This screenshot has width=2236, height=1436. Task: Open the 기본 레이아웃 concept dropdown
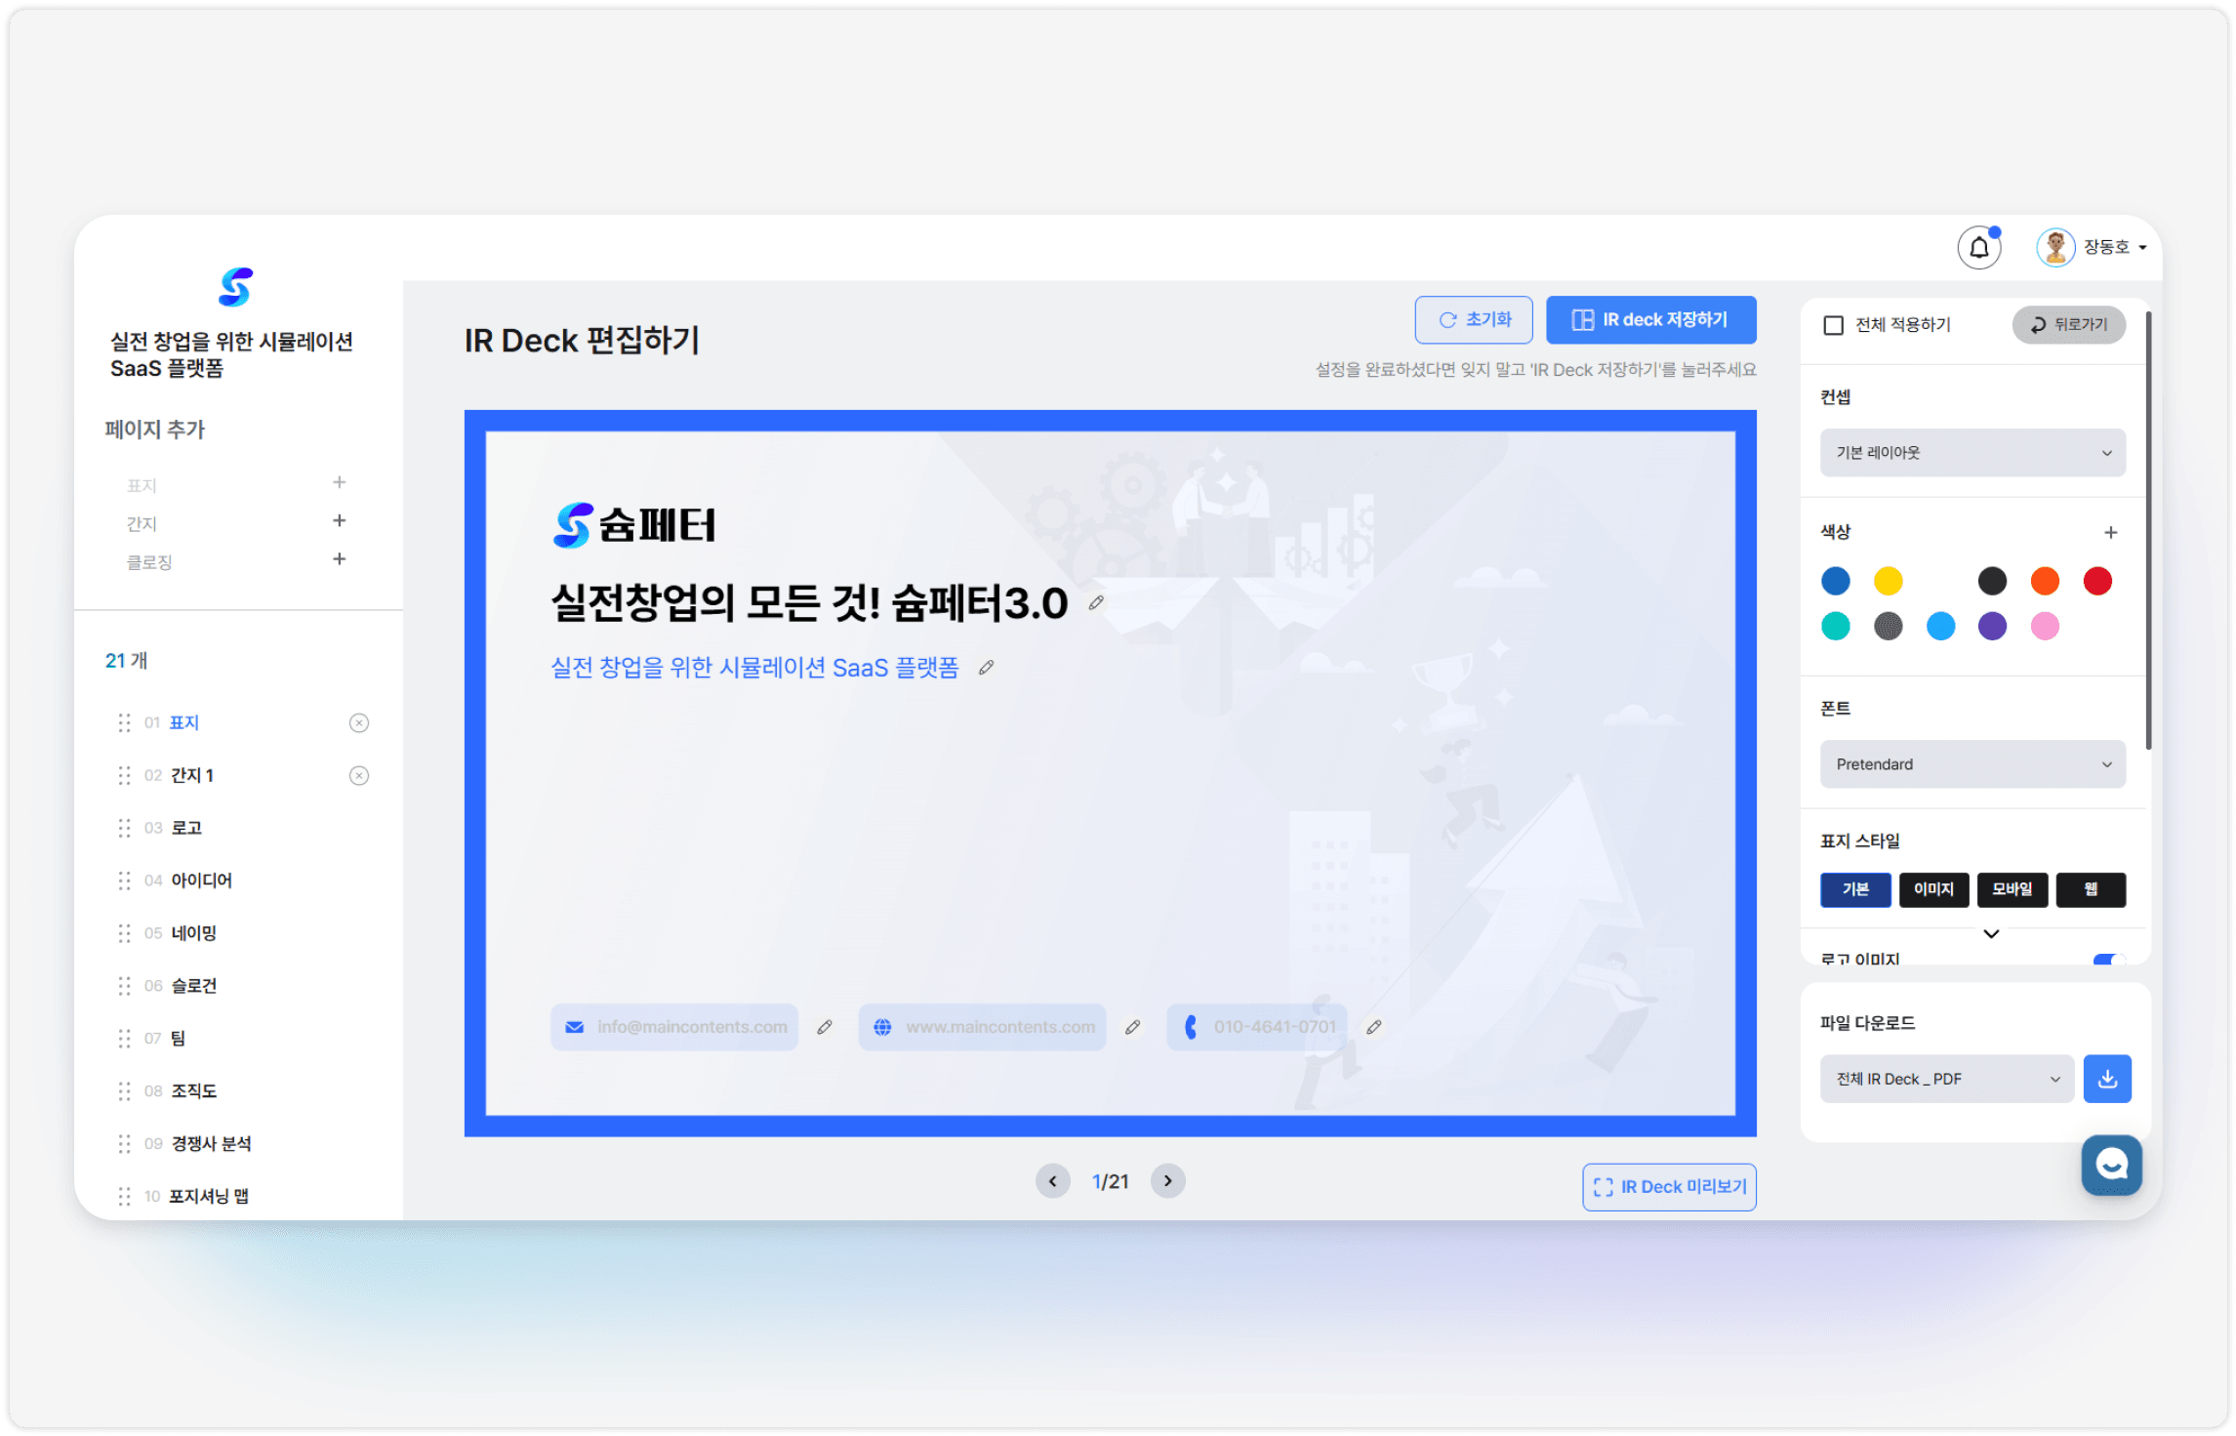tap(1972, 453)
